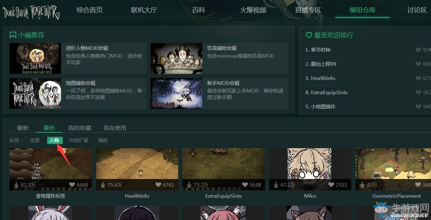
Task: Open the Miko character mod thumbnail
Action: coord(310,169)
